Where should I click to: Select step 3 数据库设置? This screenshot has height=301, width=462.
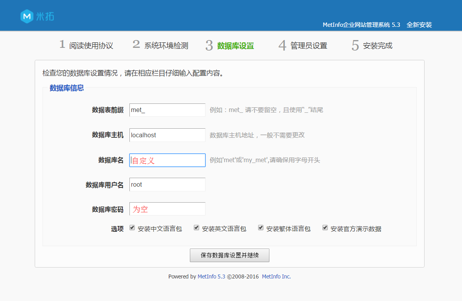coord(230,46)
